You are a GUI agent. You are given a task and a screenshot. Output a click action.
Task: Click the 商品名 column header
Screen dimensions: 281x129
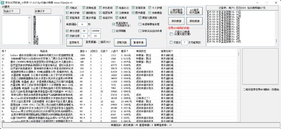click(x=44, y=51)
